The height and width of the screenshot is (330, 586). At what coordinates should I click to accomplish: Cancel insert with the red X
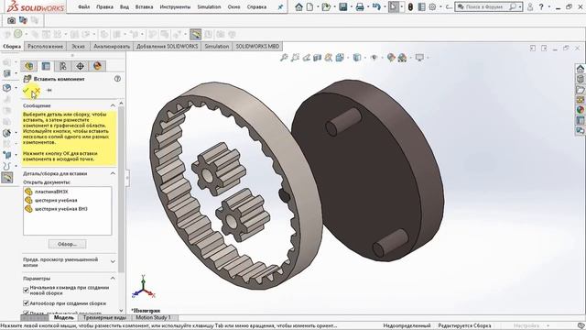coord(37,90)
